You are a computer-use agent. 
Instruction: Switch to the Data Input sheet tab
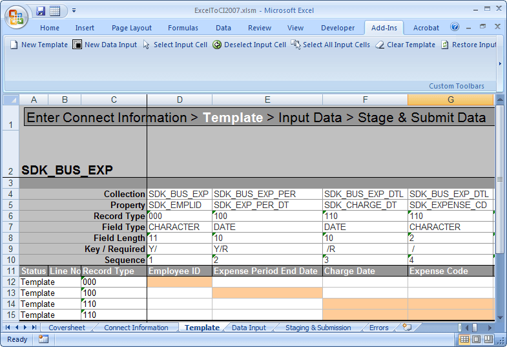pyautogui.click(x=249, y=328)
